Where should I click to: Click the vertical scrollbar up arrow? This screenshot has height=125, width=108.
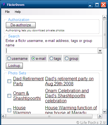coord(105,18)
